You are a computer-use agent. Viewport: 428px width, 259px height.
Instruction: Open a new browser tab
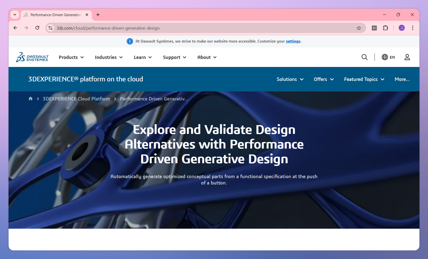point(98,15)
